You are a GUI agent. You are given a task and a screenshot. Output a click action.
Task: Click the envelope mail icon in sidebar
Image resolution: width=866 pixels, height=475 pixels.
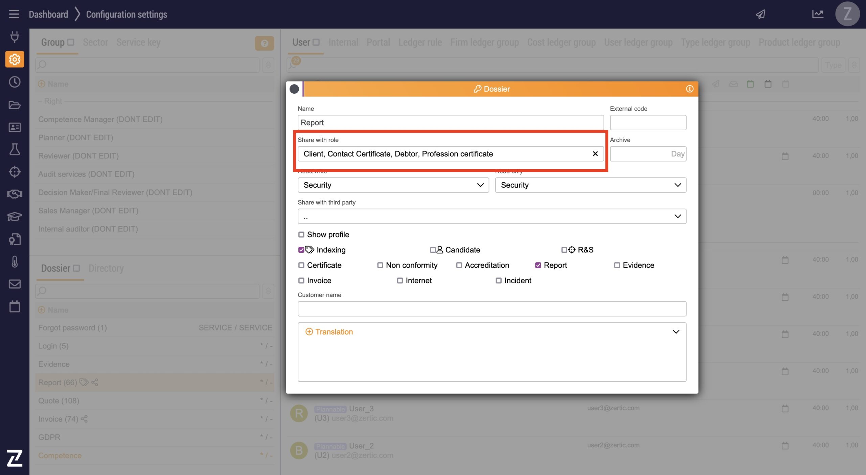15,284
